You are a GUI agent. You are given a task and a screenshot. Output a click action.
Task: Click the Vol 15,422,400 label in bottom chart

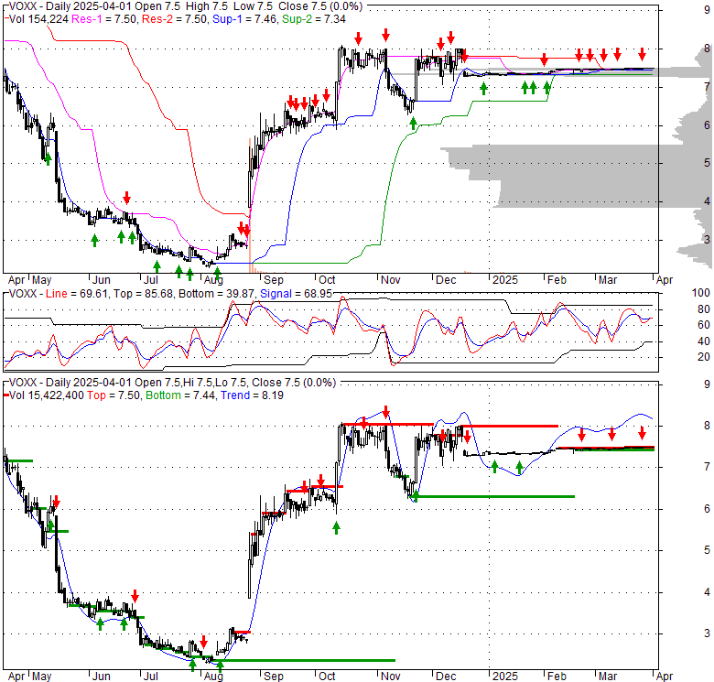point(47,395)
